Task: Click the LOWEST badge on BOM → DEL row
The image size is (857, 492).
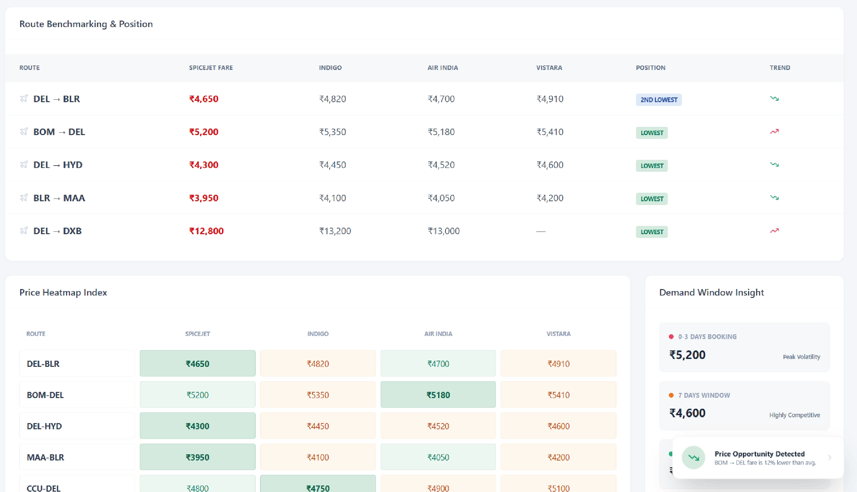Action: click(x=651, y=133)
